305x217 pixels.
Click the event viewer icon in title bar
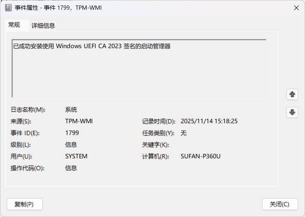pyautogui.click(x=8, y=7)
